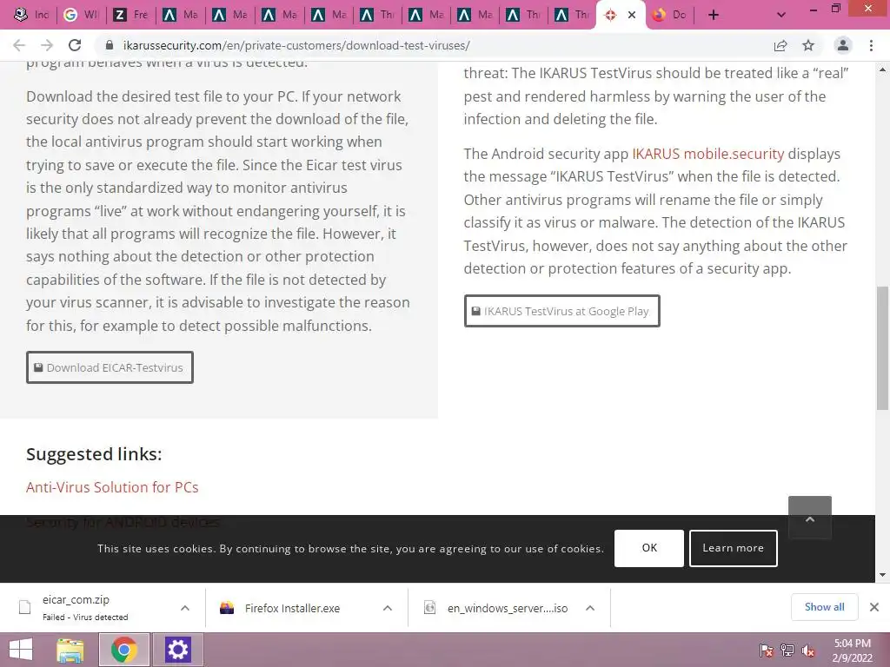
Task: Open Action Center flag tray icon
Action: (767, 650)
